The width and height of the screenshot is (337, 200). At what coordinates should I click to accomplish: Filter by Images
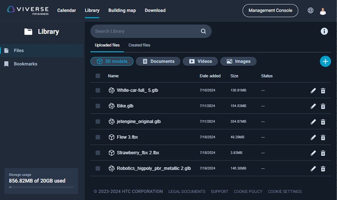[238, 62]
